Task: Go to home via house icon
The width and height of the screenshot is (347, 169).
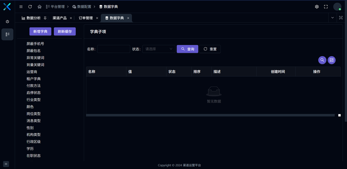Action: [x=39, y=6]
